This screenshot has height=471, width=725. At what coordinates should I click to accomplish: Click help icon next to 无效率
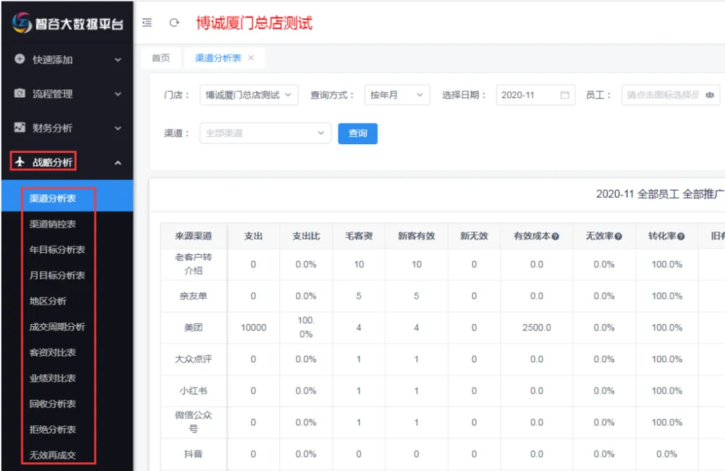click(618, 236)
